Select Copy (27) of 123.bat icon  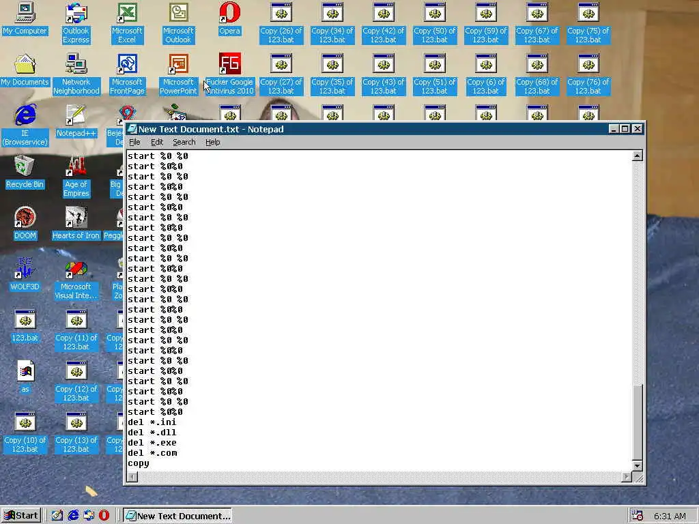coord(281,74)
